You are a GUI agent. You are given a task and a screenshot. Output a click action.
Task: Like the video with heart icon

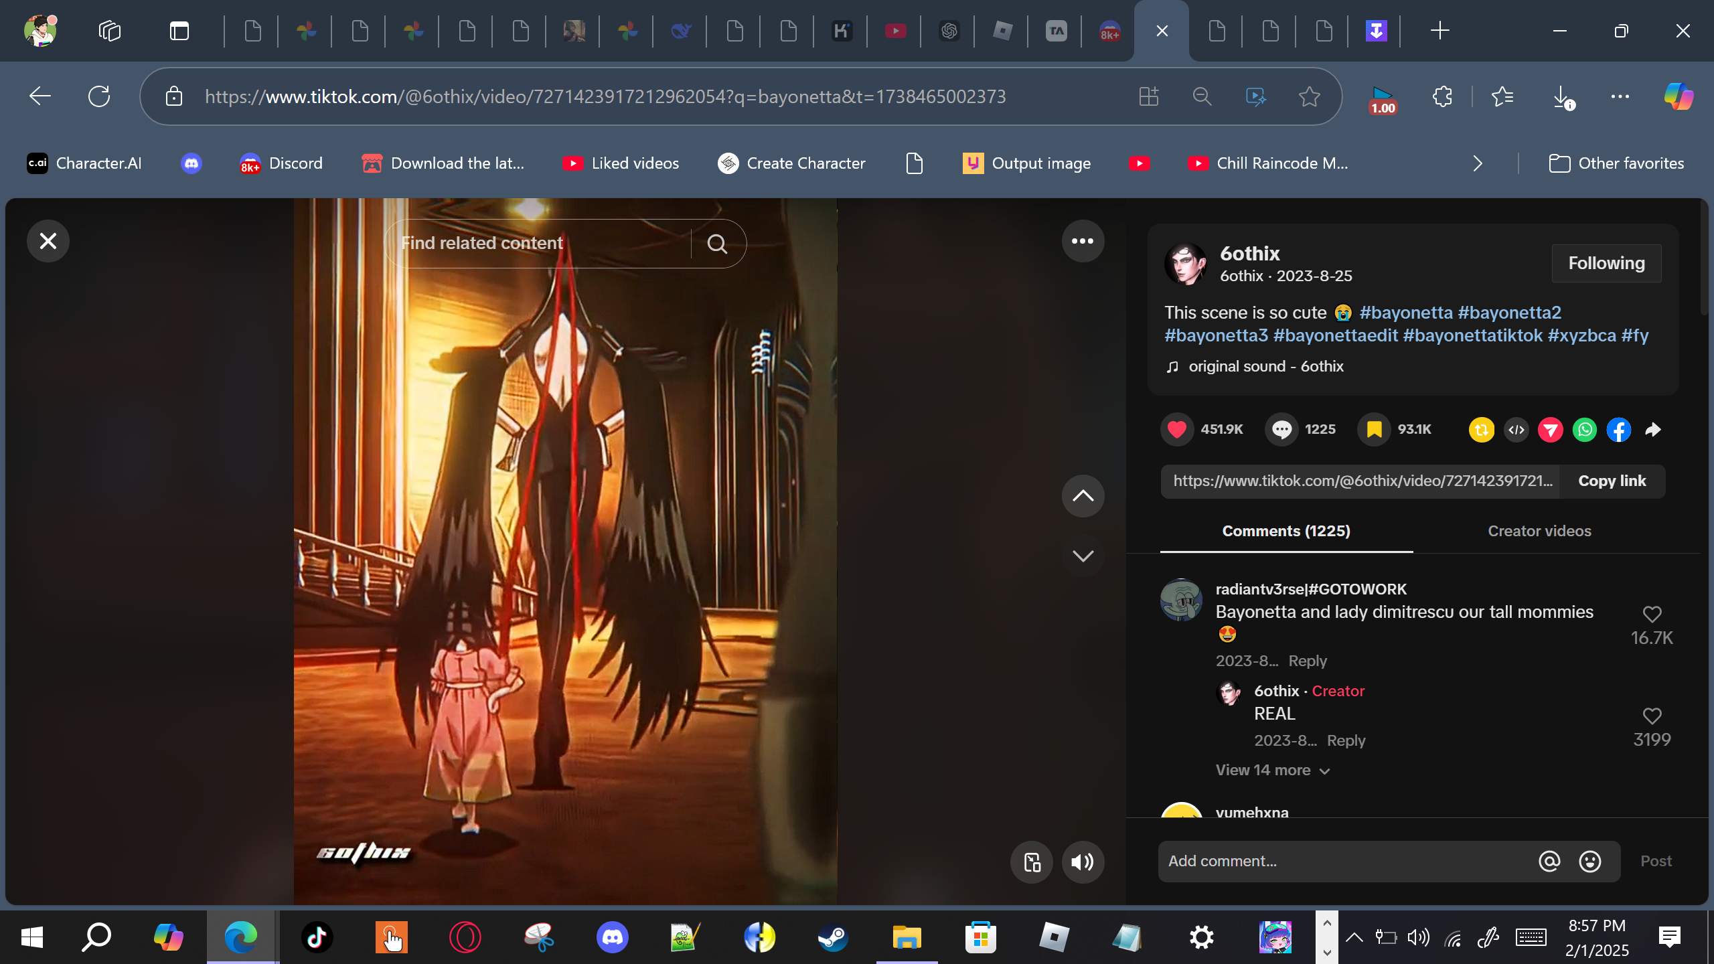(1177, 429)
